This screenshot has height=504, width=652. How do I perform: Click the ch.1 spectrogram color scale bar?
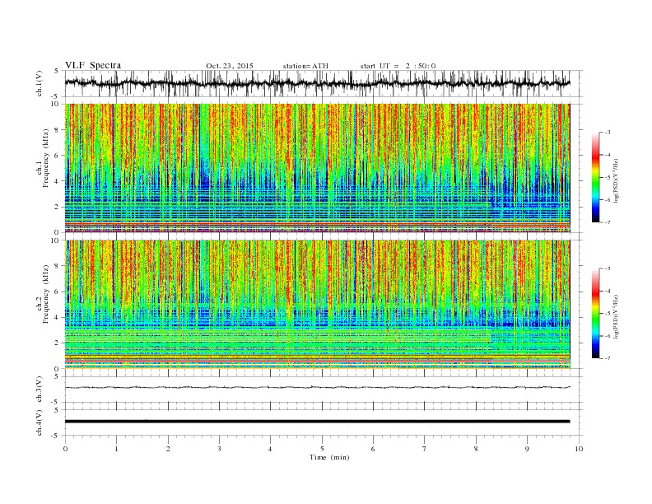(x=595, y=178)
